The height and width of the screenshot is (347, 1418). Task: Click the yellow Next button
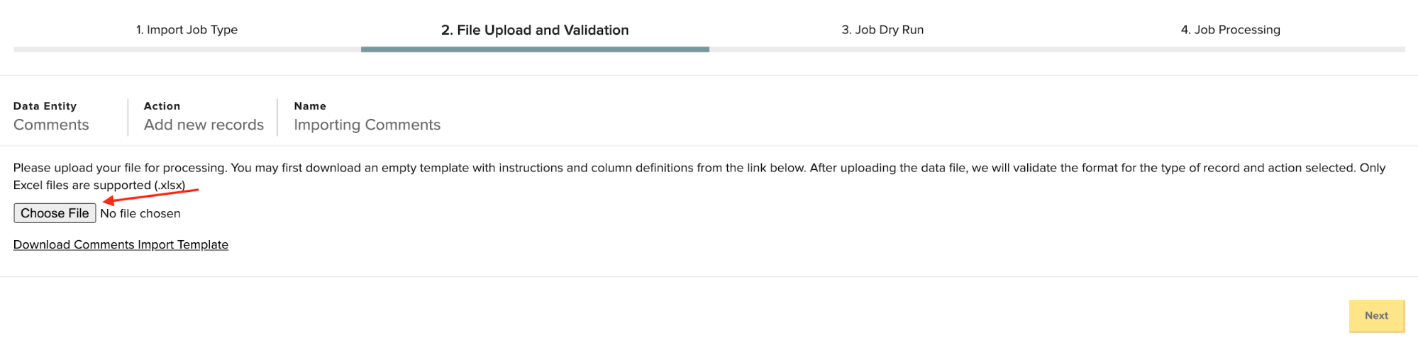[1376, 316]
